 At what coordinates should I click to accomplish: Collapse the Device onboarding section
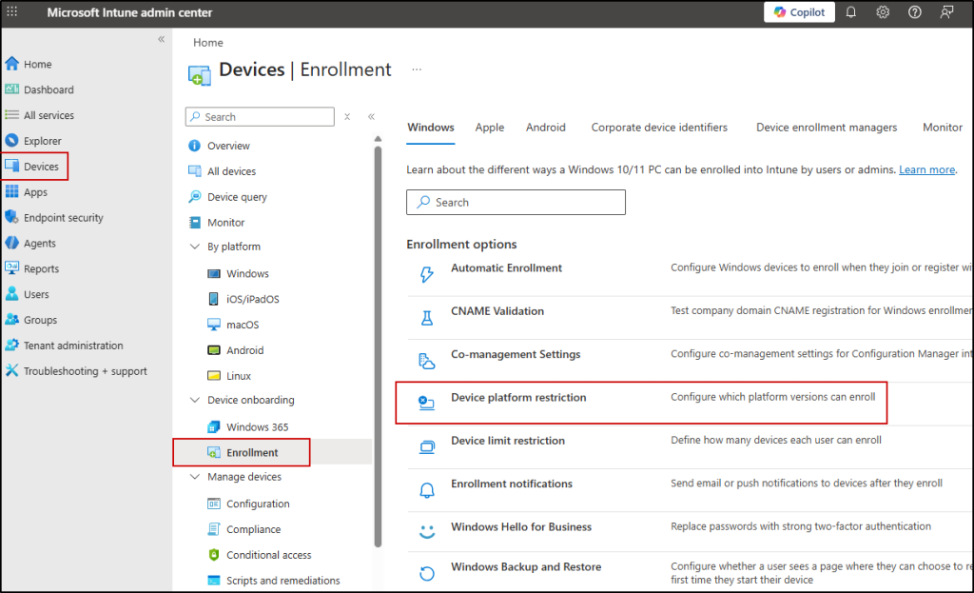pyautogui.click(x=194, y=401)
